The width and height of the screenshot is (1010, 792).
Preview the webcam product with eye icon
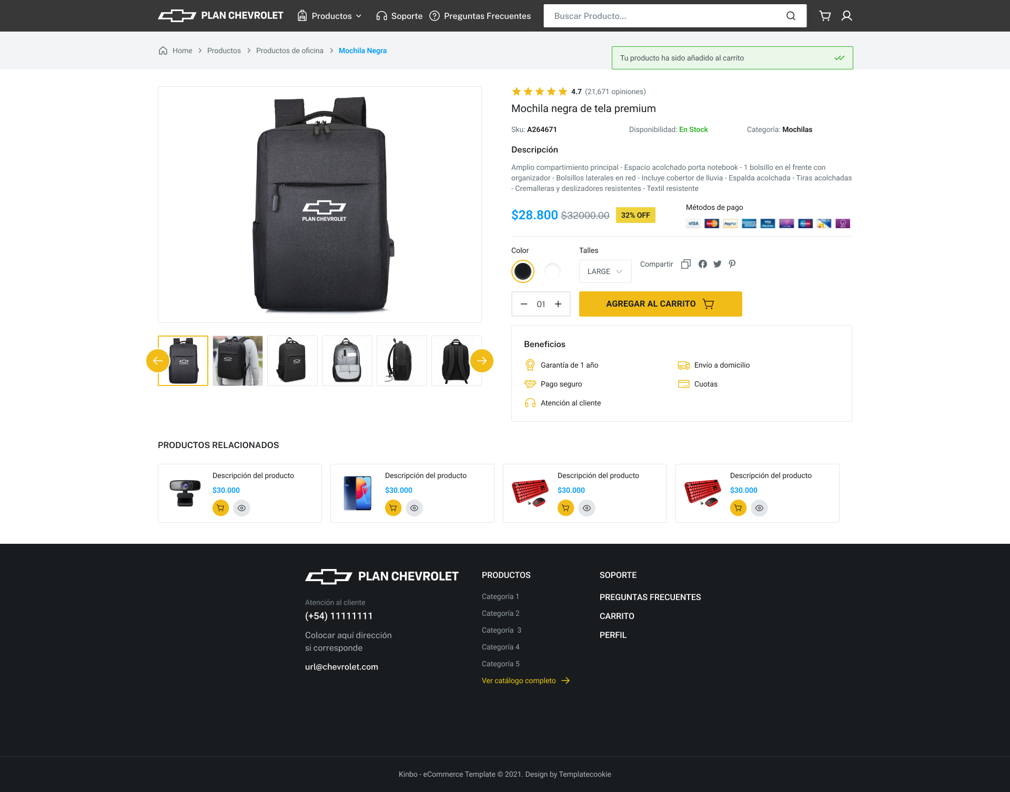pos(242,508)
